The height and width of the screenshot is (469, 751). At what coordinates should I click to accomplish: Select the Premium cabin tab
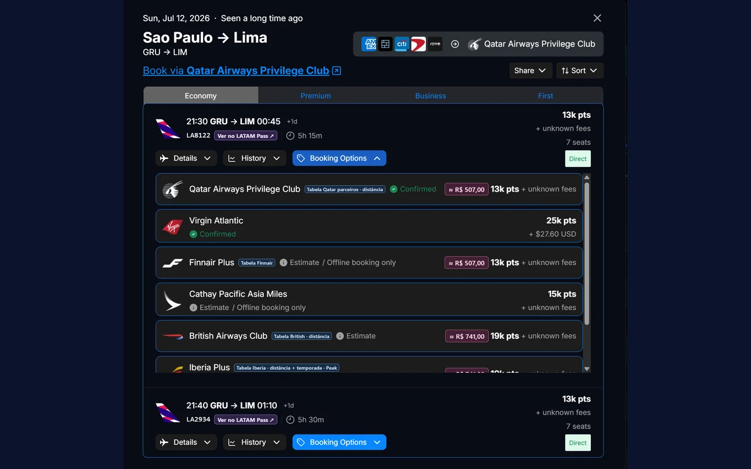(x=316, y=96)
